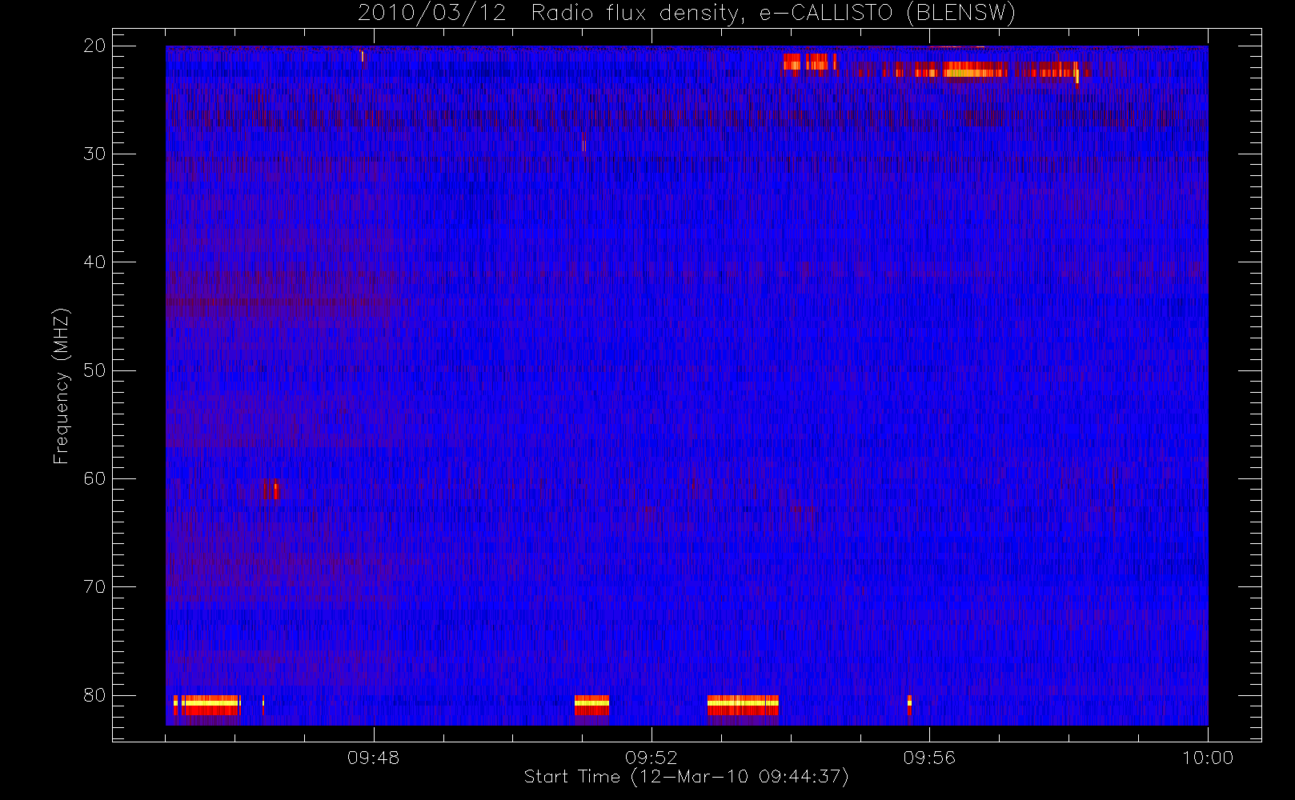Click the 09:52 time tick label

click(x=651, y=758)
